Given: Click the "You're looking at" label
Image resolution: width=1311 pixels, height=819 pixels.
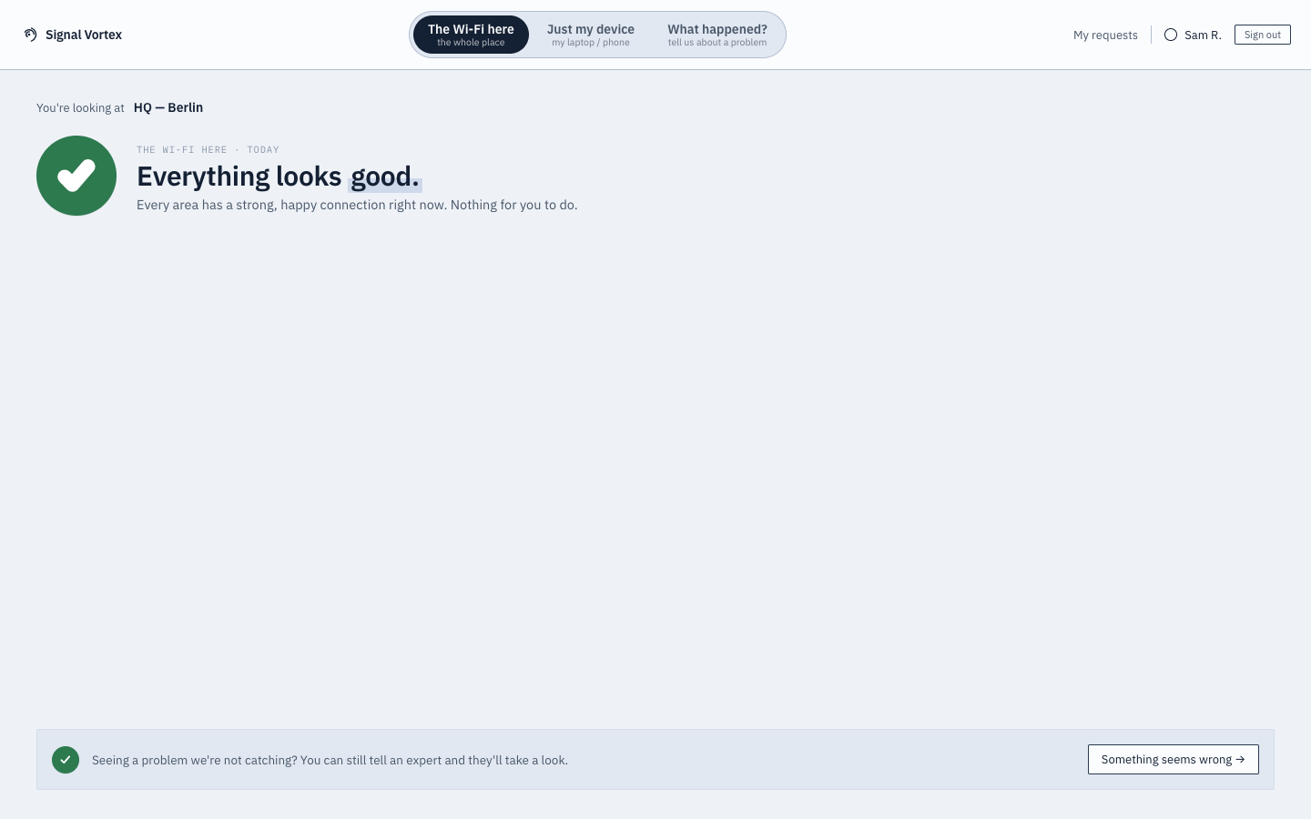Looking at the screenshot, I should tap(80, 107).
